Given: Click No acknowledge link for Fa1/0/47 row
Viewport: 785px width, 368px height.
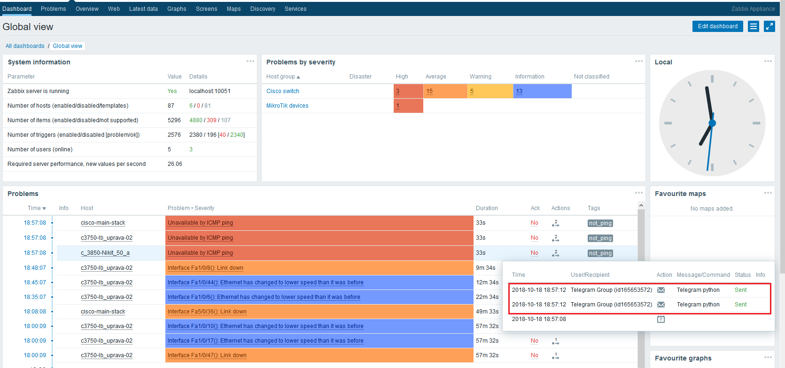Looking at the screenshot, I should point(535,355).
